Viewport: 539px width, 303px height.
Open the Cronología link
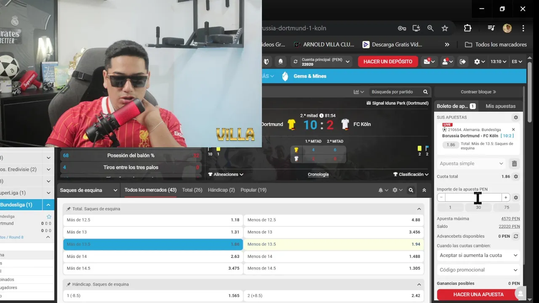[x=318, y=174]
